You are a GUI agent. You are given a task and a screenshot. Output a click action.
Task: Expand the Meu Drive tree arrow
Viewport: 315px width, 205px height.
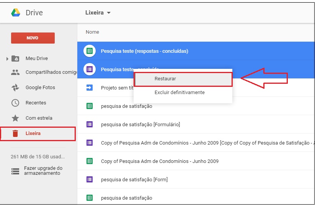(7, 59)
